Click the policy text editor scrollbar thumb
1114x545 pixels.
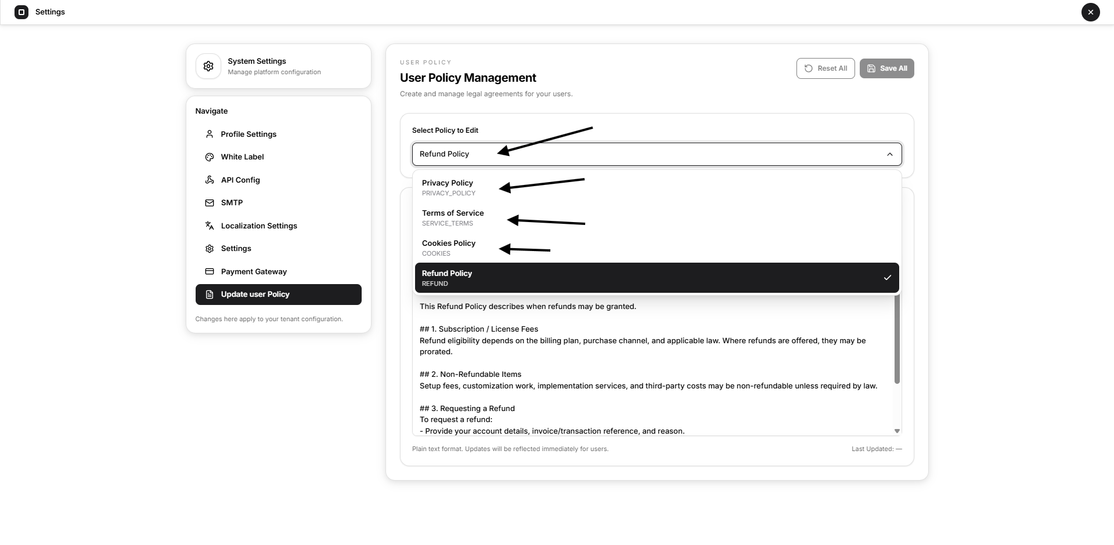[x=897, y=339]
